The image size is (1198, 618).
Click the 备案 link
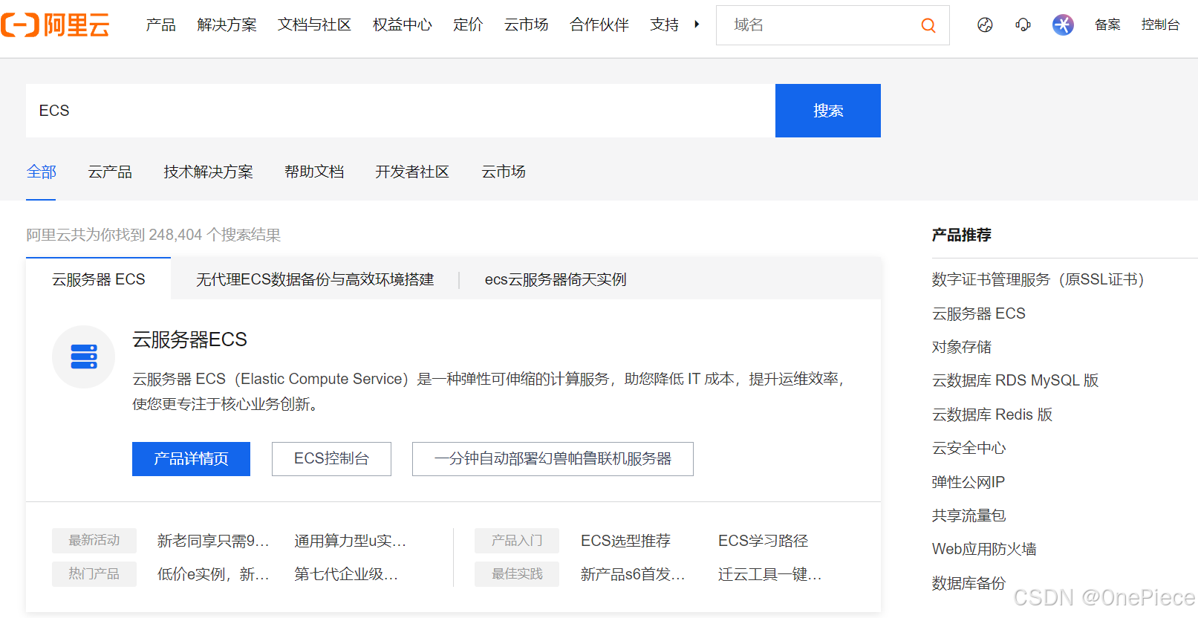(1107, 25)
